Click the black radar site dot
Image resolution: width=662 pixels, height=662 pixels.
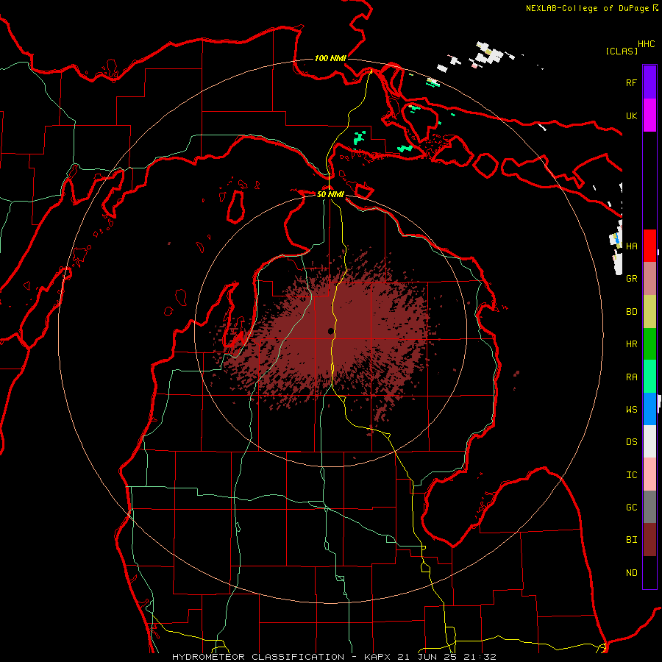pos(330,332)
